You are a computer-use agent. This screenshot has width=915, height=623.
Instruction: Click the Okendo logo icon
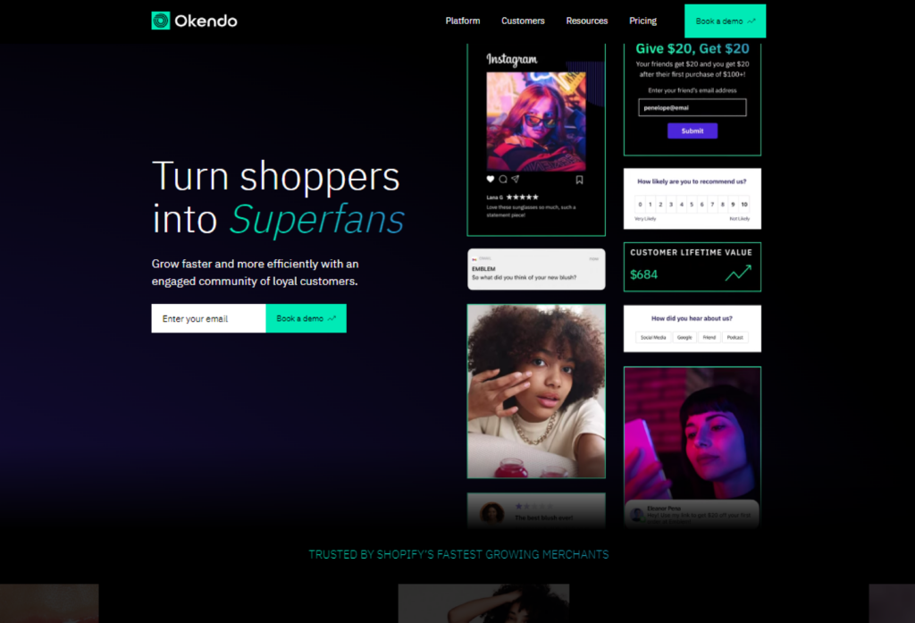pos(161,21)
